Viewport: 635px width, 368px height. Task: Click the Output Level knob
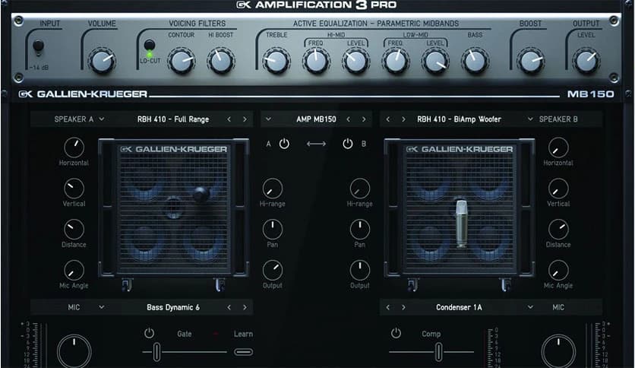[586, 61]
